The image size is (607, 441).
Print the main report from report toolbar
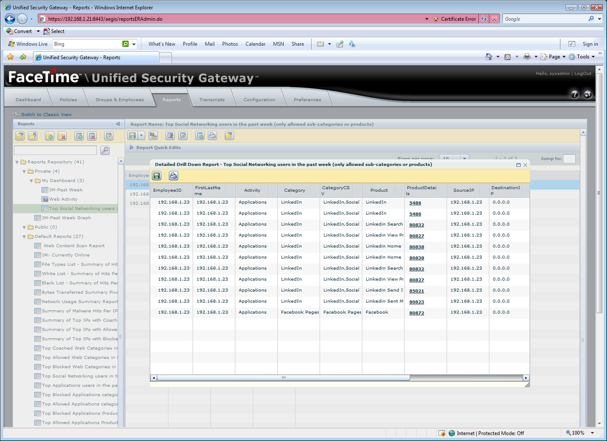[x=212, y=136]
